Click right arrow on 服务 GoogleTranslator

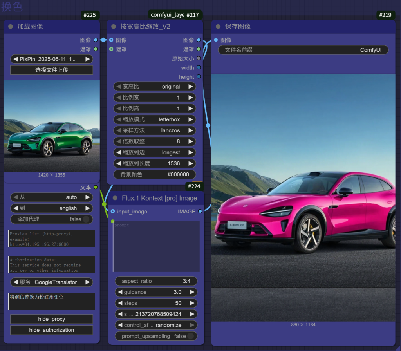pos(87,282)
